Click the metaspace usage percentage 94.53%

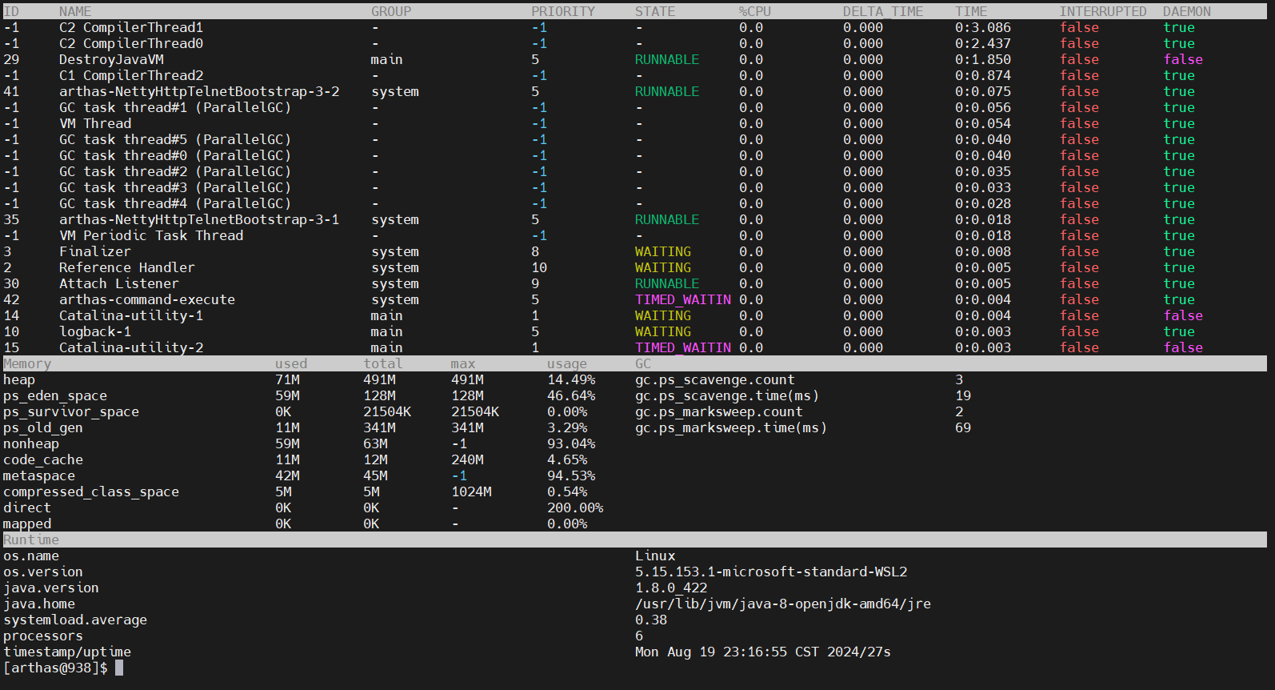tap(570, 476)
